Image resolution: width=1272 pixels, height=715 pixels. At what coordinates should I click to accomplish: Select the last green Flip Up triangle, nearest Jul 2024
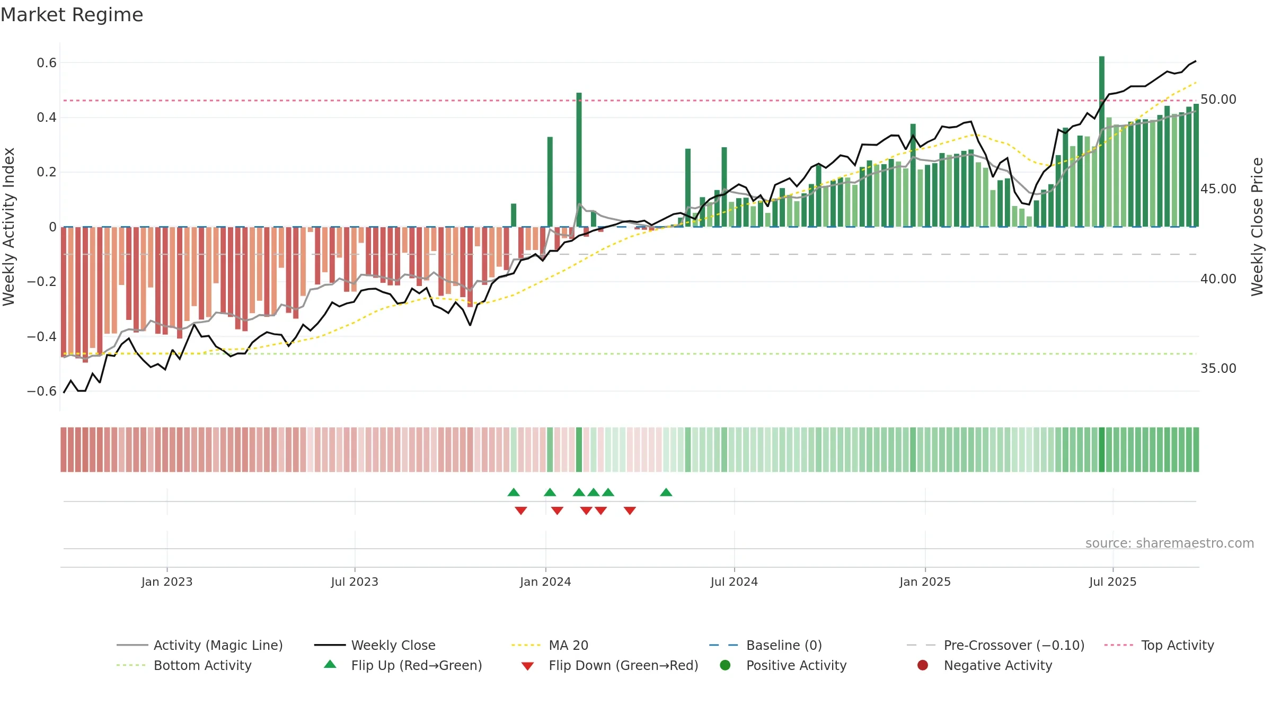pos(666,492)
